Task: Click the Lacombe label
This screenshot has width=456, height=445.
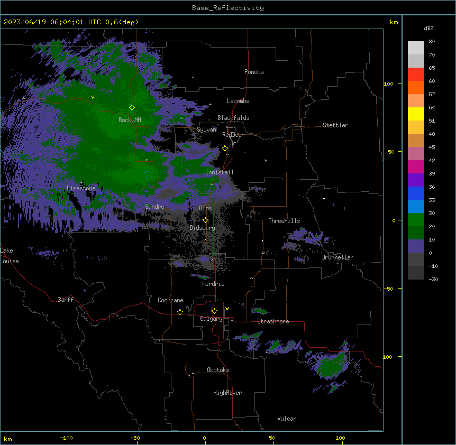Action: tap(238, 101)
